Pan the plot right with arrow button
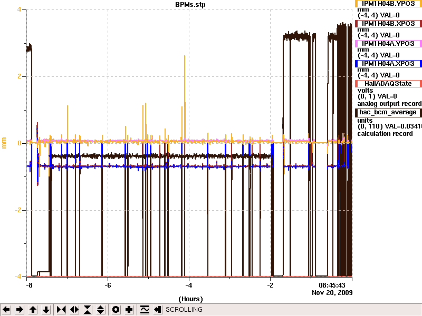The width and height of the screenshot is (422, 316). [x=20, y=310]
